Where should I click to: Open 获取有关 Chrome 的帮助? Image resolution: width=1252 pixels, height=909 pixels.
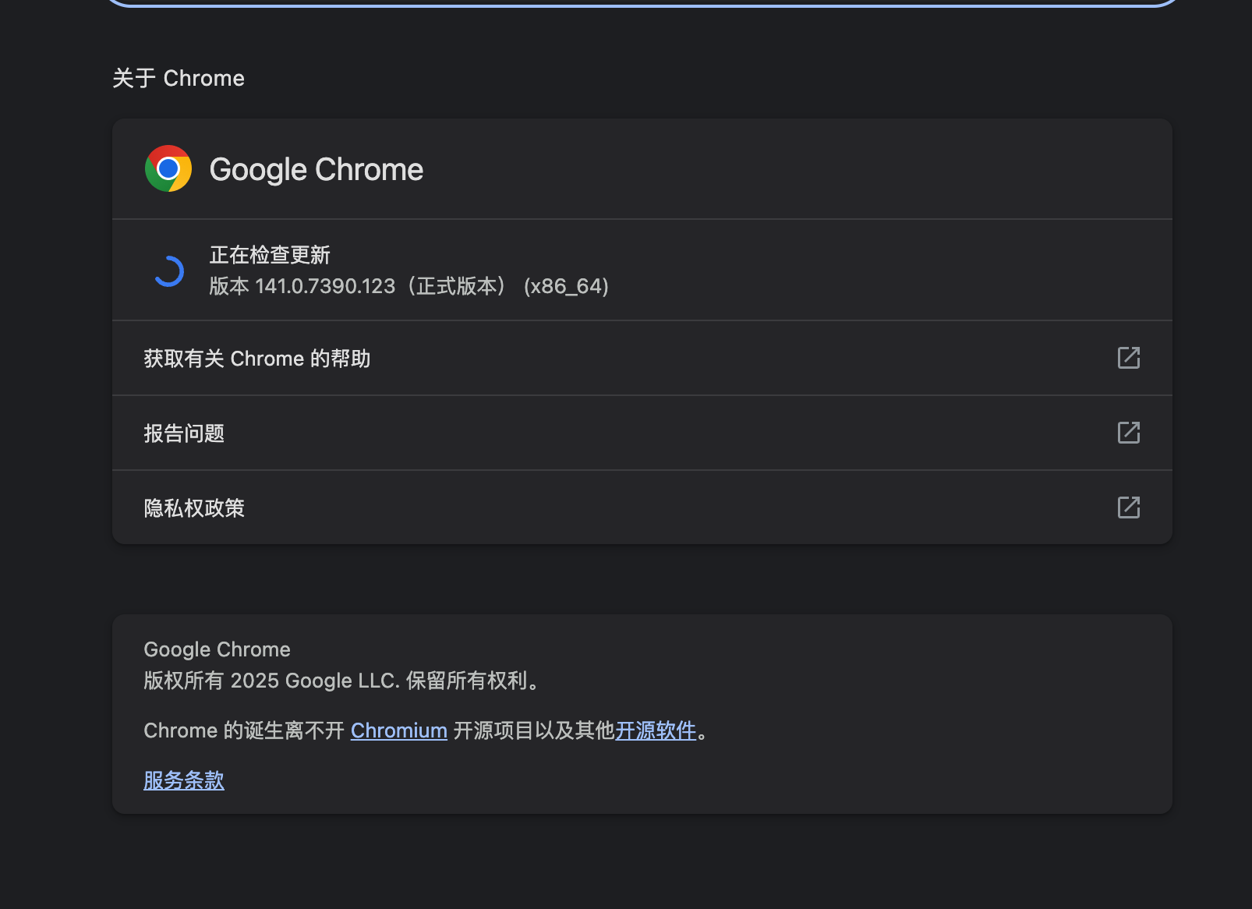(x=258, y=358)
